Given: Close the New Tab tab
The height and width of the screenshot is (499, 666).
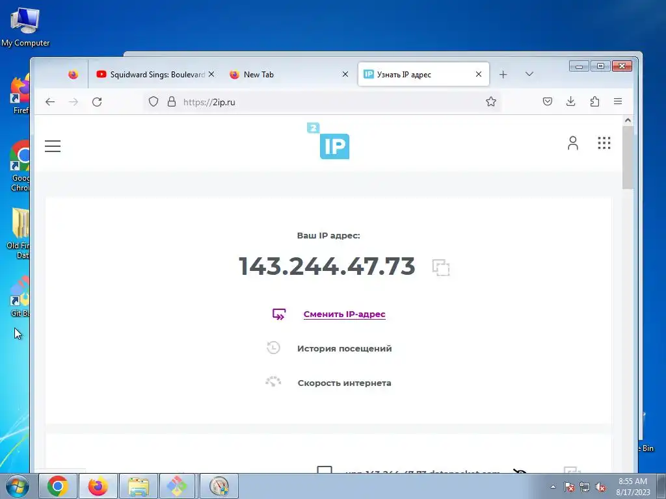Looking at the screenshot, I should click(x=345, y=74).
